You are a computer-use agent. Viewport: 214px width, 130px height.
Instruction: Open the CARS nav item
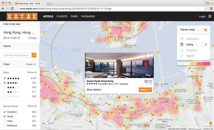click(x=74, y=16)
